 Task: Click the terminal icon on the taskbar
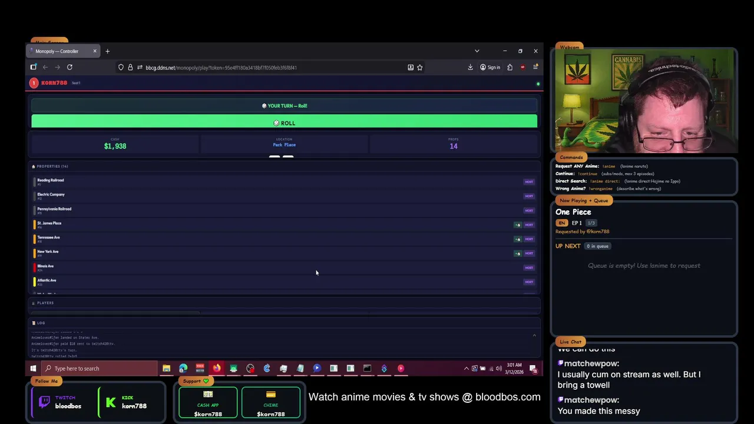pos(367,369)
